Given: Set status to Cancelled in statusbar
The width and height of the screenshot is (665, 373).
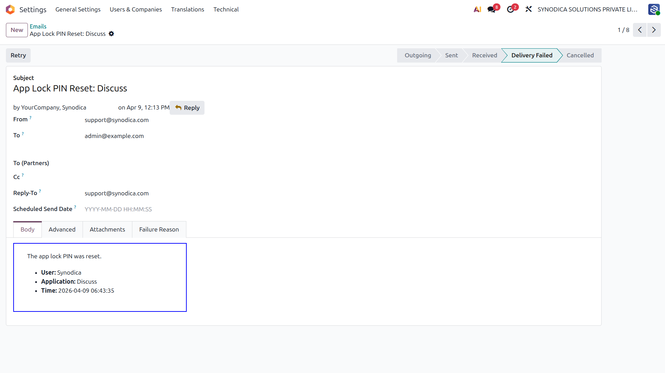Looking at the screenshot, I should click(x=580, y=55).
